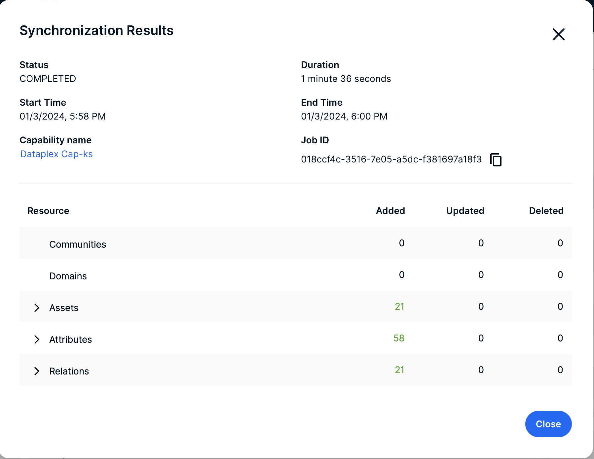This screenshot has height=459, width=594.
Task: Click the COMPLETED status text
Action: [48, 79]
